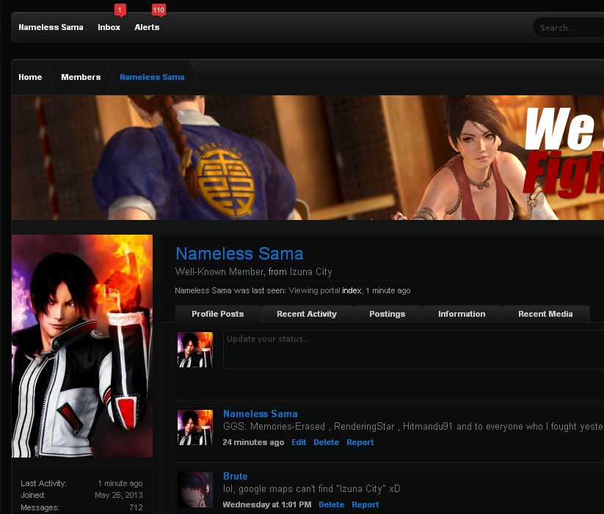The width and height of the screenshot is (604, 514).
Task: Open Brute's profile name link
Action: click(236, 477)
